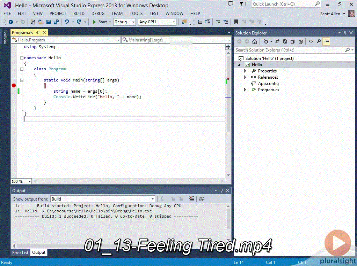
Task: Expand the References node
Action: (245, 77)
